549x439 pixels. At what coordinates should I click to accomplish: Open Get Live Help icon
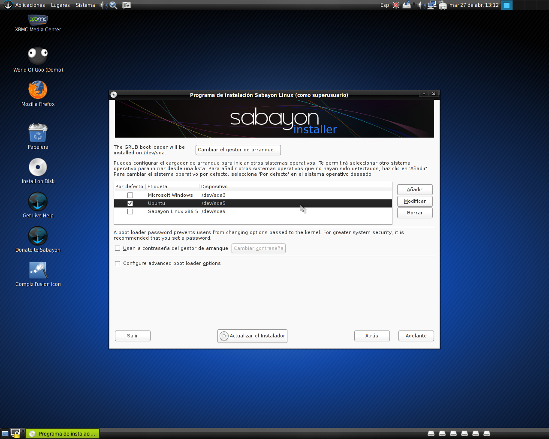pyautogui.click(x=38, y=201)
